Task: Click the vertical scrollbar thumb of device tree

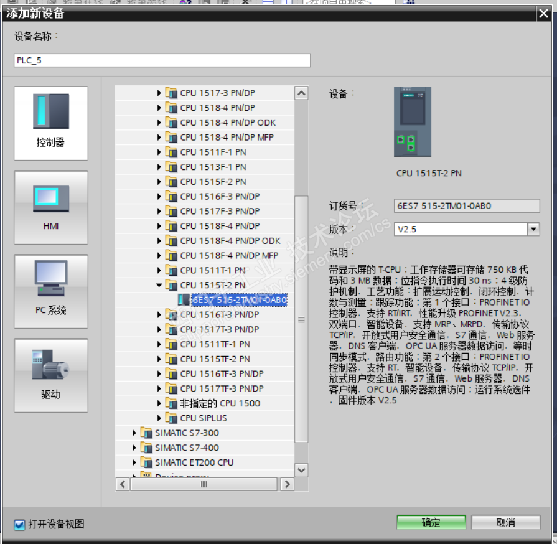Action: (x=301, y=319)
